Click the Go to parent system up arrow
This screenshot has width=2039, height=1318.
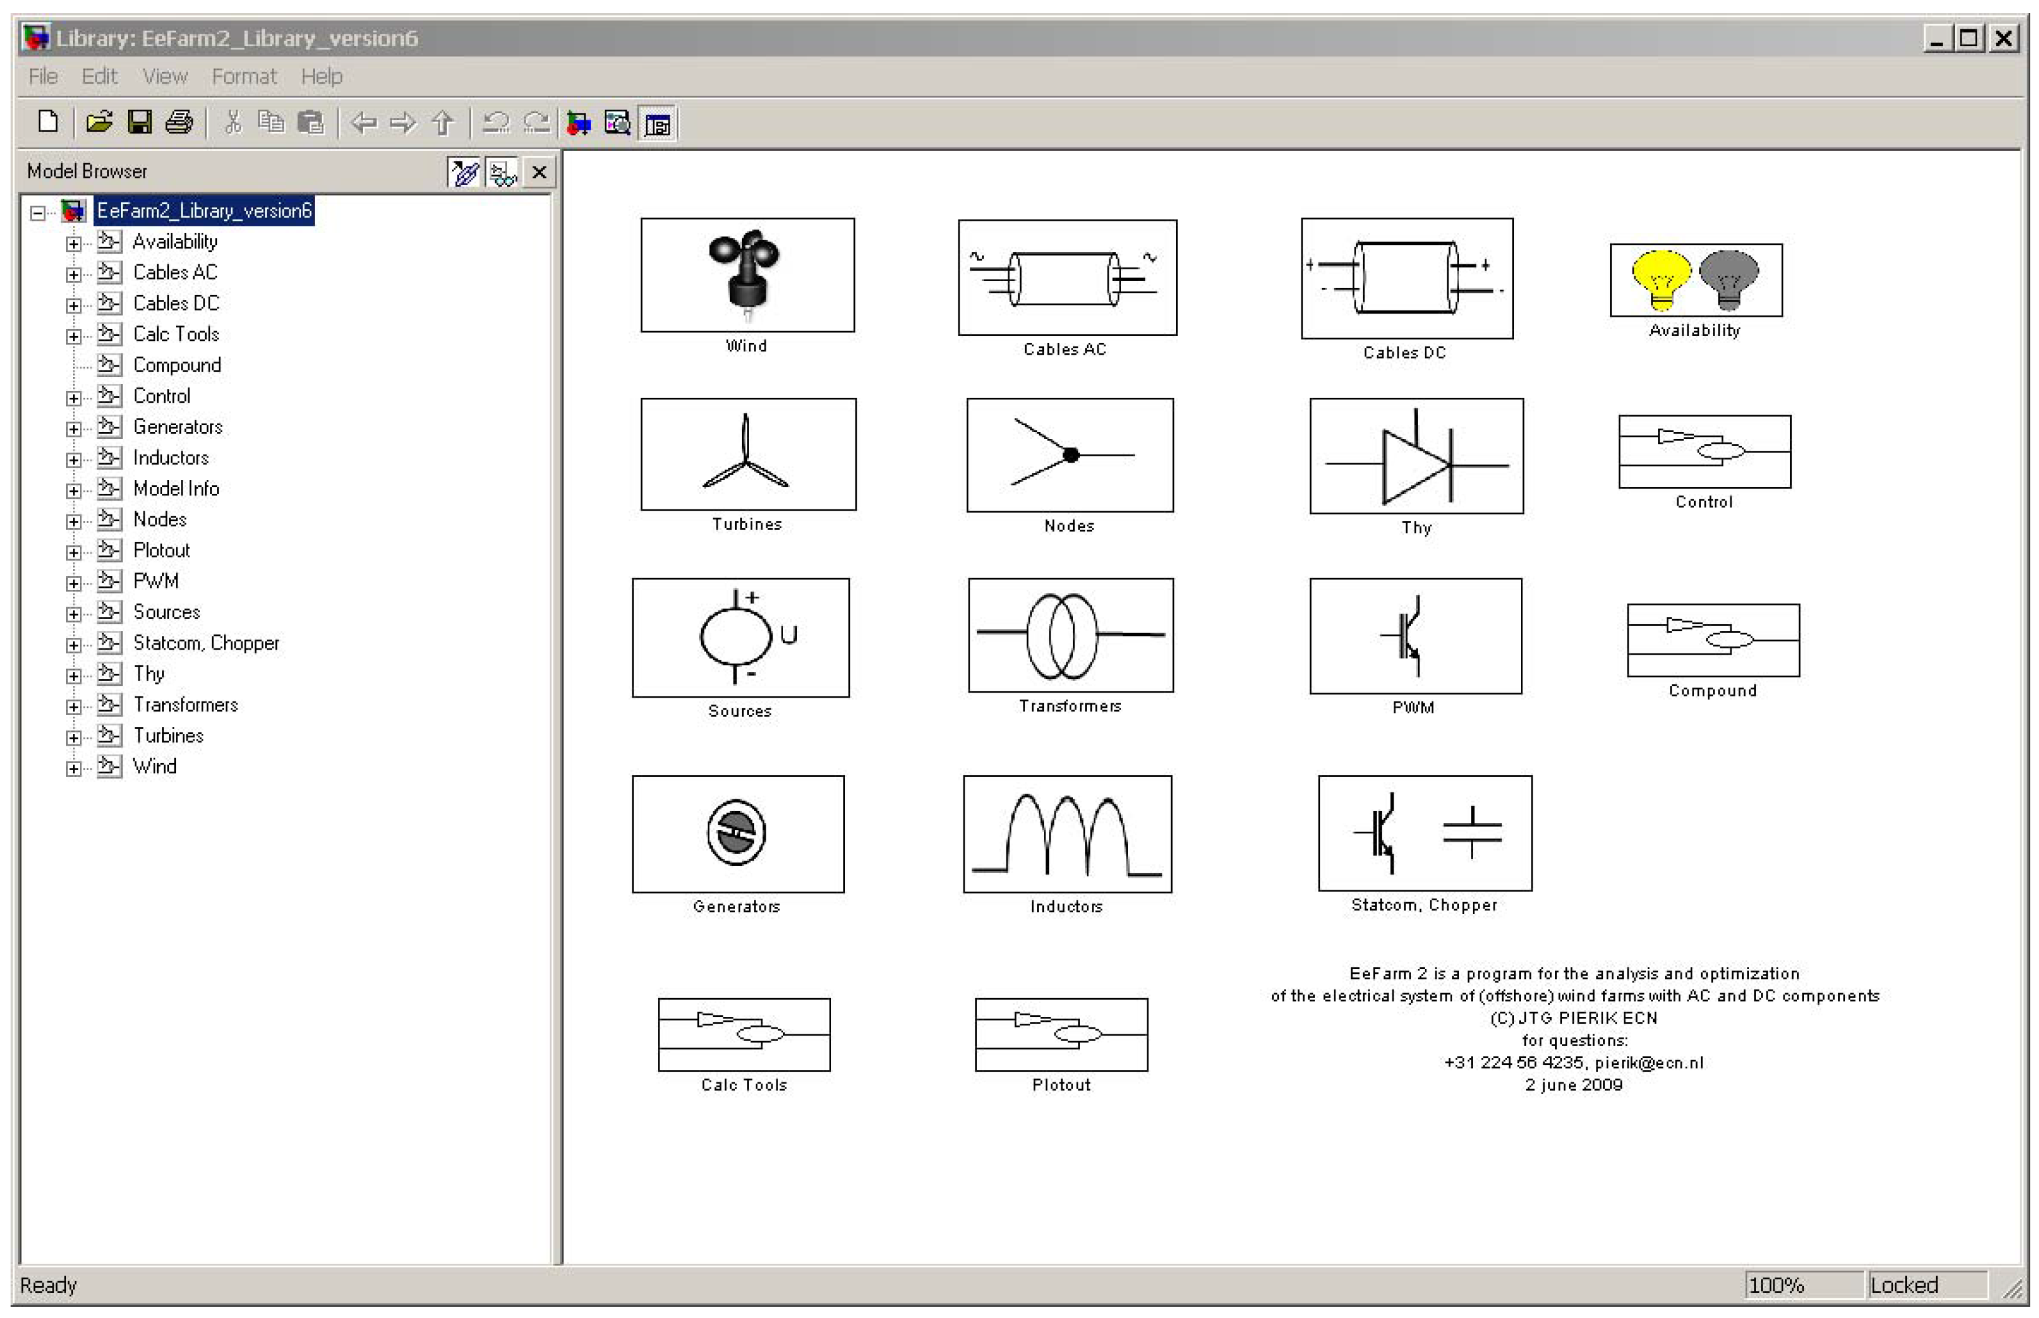pyautogui.click(x=443, y=123)
